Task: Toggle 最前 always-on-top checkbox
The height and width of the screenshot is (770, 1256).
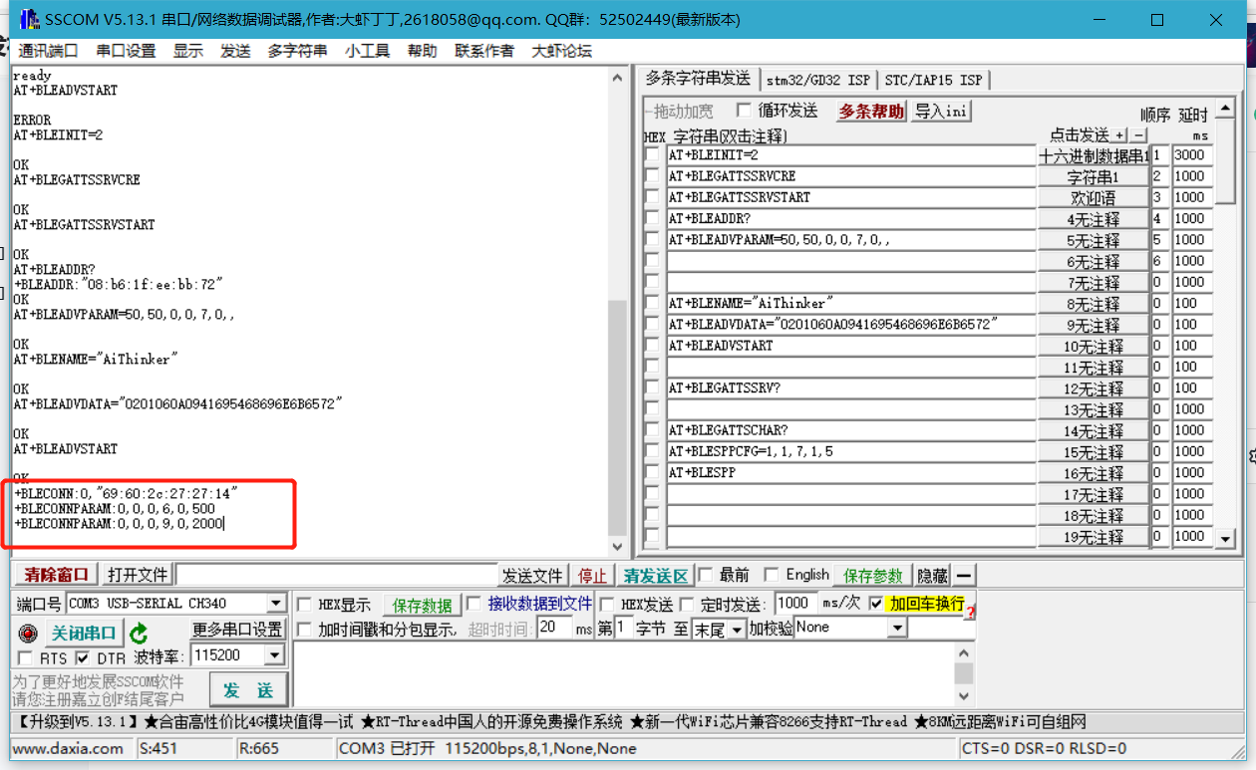Action: [706, 575]
